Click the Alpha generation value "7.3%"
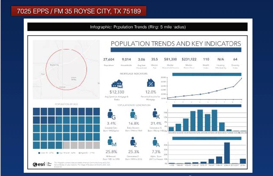This screenshot has width=273, height=176. point(156,152)
